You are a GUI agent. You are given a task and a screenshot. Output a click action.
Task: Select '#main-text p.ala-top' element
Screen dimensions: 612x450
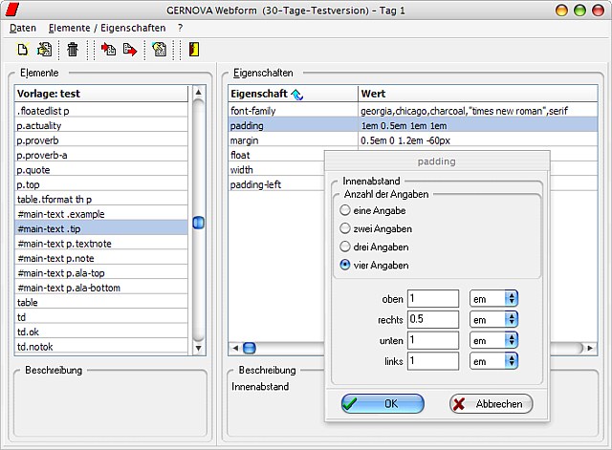pyautogui.click(x=101, y=273)
